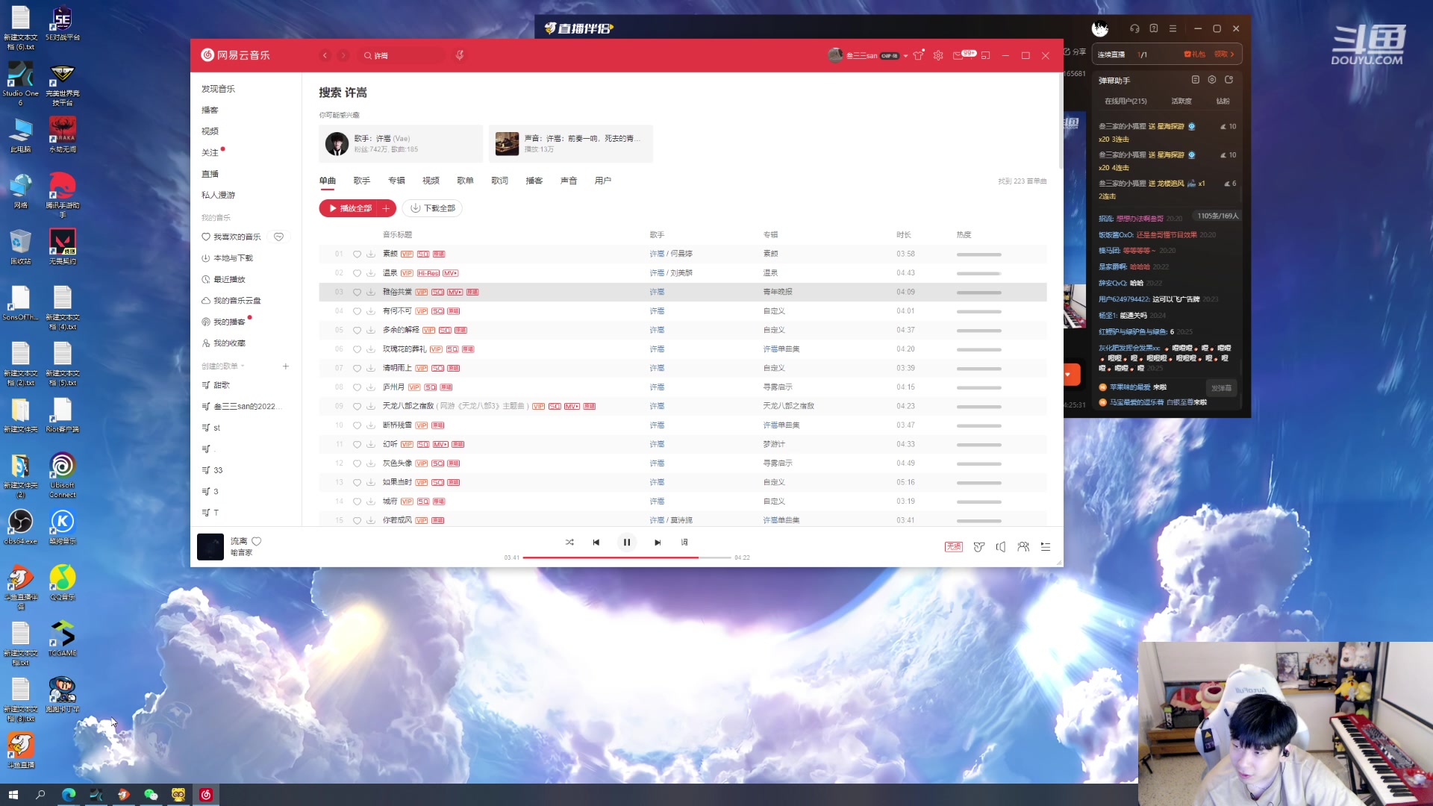
Task: Open the message inbox envelope icon
Action: [958, 55]
